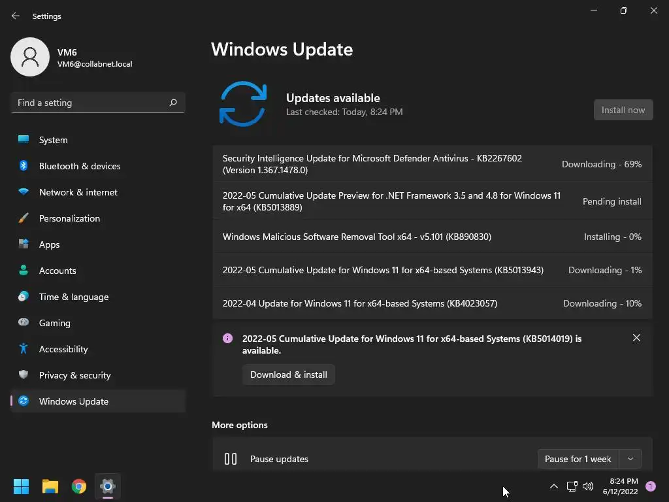Screen dimensions: 669x502
Task: Open Accessibility settings
Action: (98, 349)
